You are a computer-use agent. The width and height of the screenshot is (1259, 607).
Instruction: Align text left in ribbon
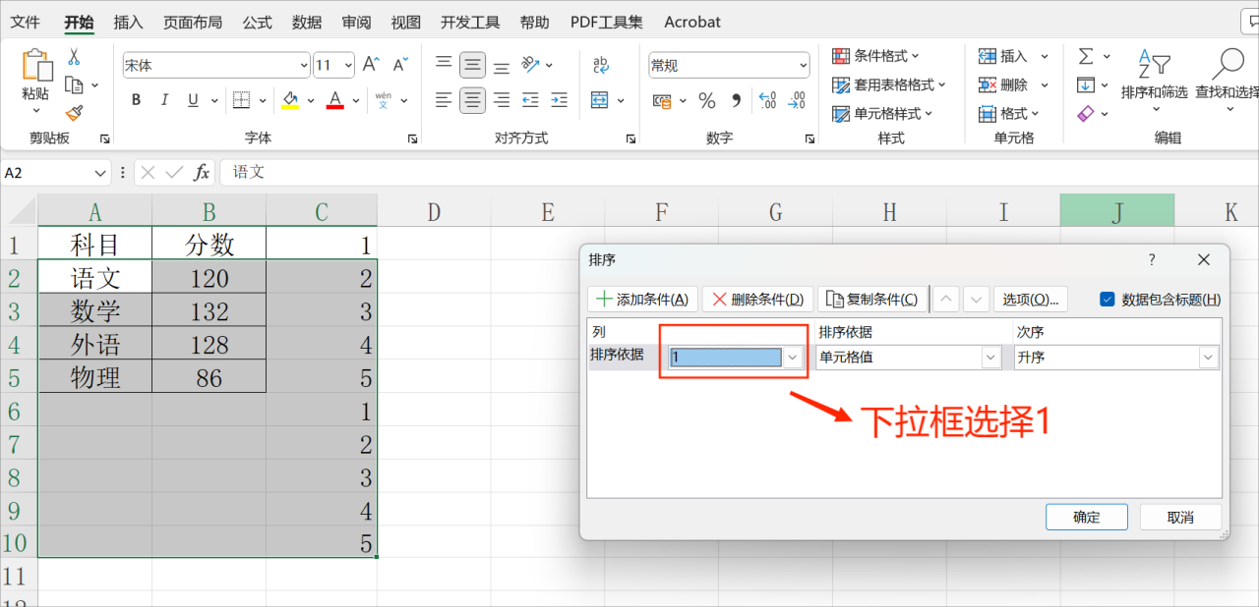[x=444, y=99]
